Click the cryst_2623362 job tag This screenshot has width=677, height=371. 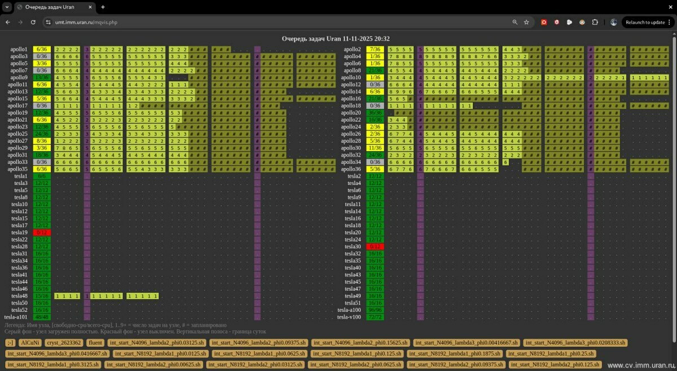point(64,343)
